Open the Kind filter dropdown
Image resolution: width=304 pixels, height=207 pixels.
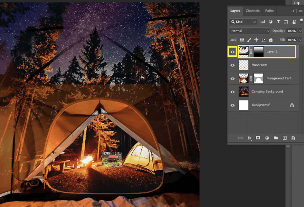(243, 22)
